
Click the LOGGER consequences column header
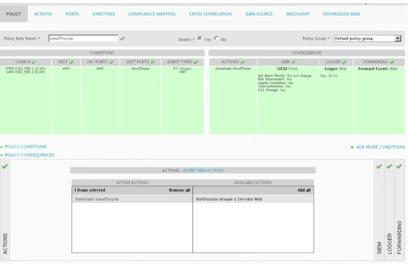point(336,62)
